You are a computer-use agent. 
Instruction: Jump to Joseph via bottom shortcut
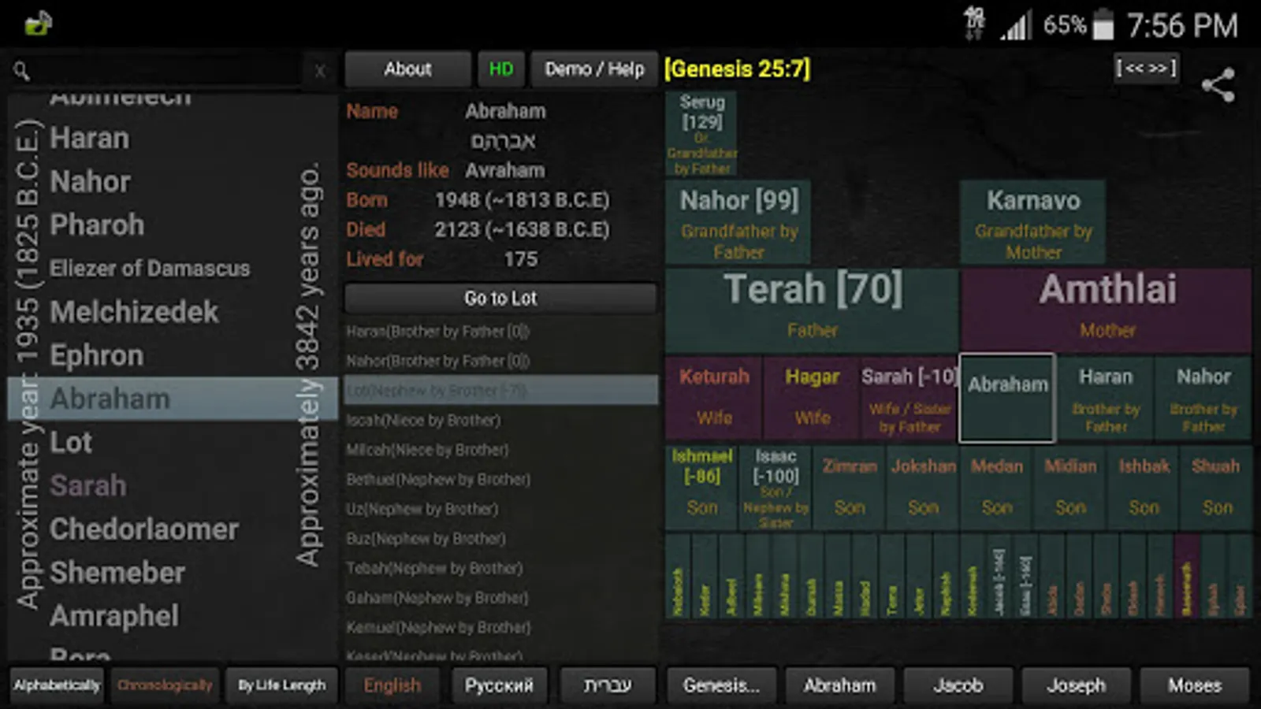point(1076,685)
